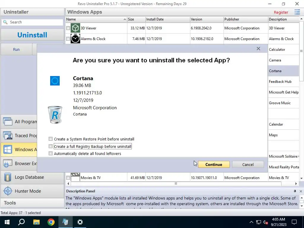The image size is (304, 228).
Task: Click the app list scroll-up arrow
Action: pyautogui.click(x=301, y=19)
